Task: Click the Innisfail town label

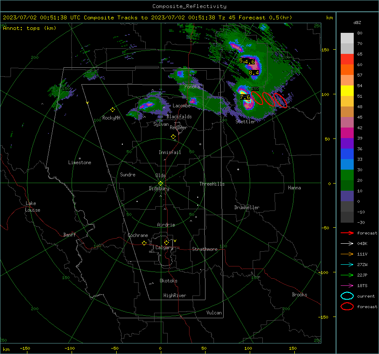Action: pos(170,152)
